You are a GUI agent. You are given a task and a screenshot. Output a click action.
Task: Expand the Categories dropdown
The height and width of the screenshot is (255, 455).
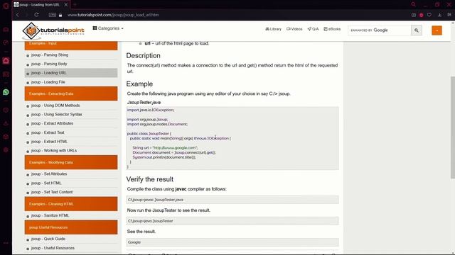pos(108,28)
